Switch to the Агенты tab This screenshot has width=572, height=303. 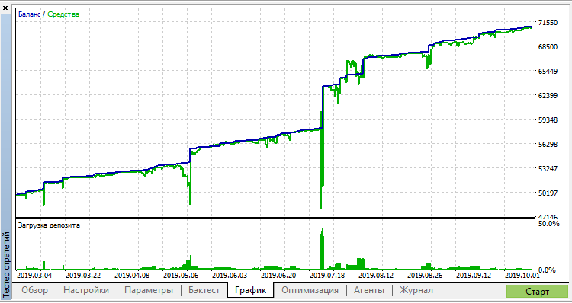pos(369,291)
